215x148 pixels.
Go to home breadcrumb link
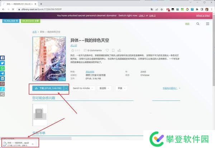(x=34, y=32)
